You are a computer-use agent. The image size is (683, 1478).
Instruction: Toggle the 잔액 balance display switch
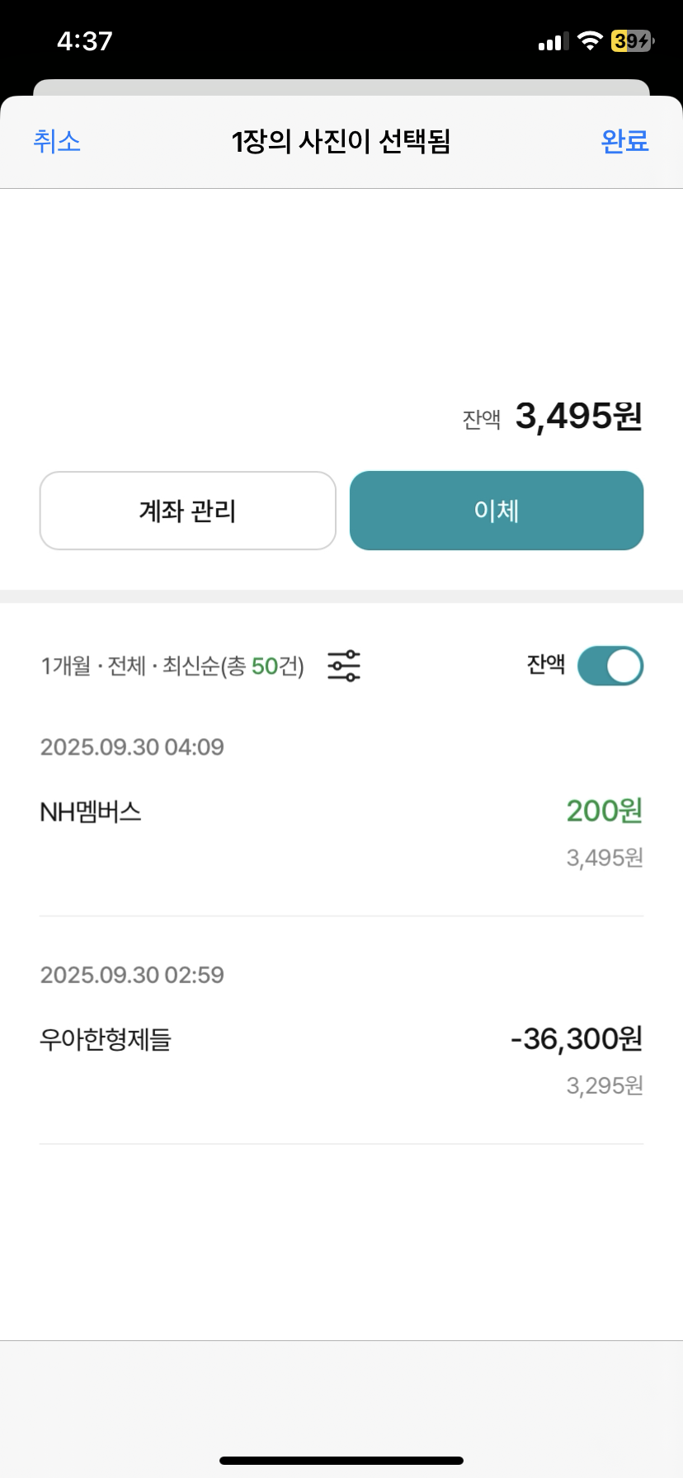click(610, 666)
